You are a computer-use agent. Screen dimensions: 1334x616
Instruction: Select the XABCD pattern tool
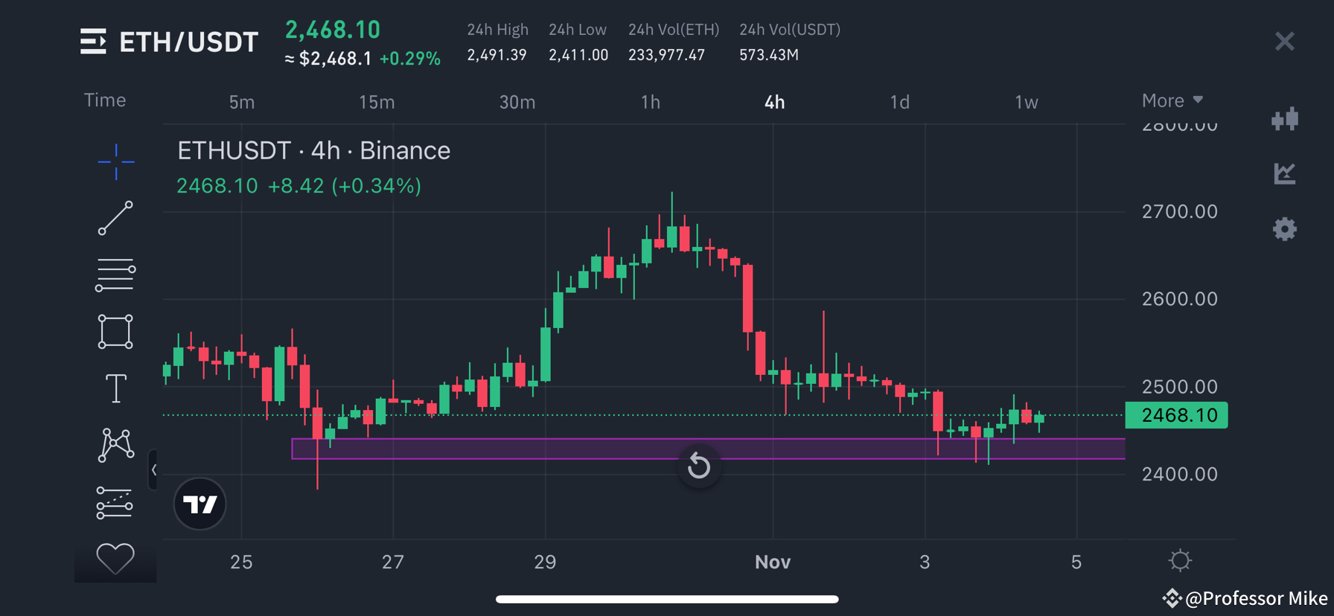pos(115,445)
